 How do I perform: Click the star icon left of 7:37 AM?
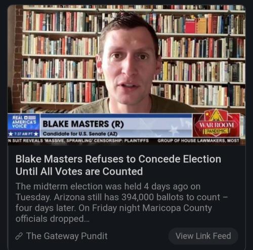click(11, 134)
